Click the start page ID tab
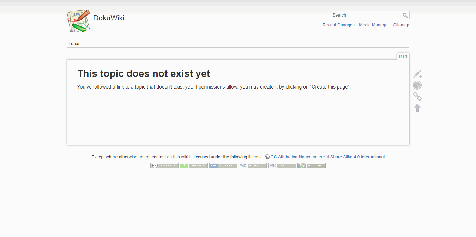Image resolution: width=476 pixels, height=237 pixels. (x=403, y=56)
